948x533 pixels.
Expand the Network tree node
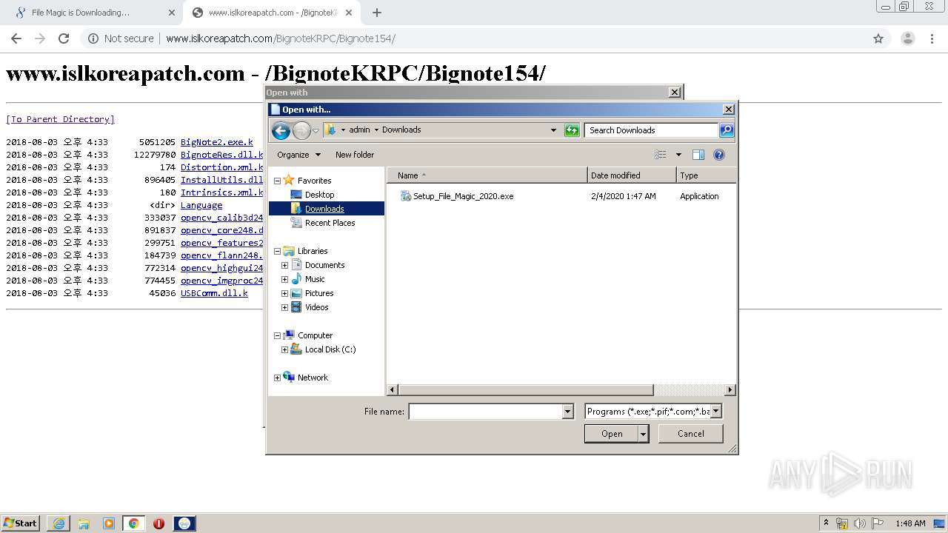pos(278,378)
